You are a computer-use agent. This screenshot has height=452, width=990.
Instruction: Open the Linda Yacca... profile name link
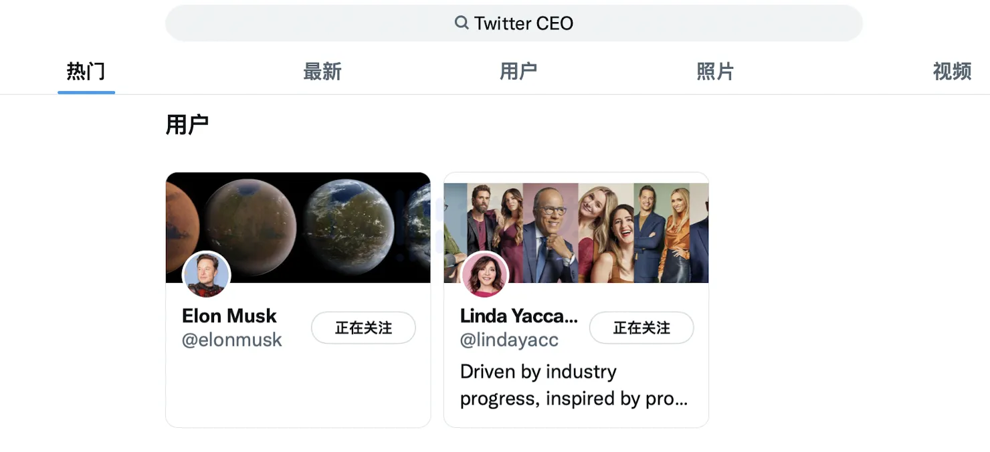pos(519,316)
